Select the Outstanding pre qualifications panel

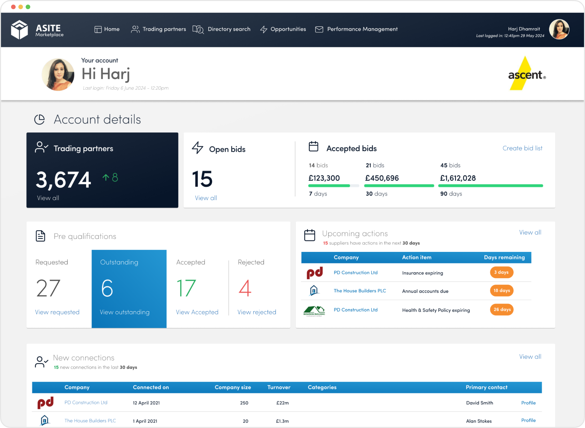click(x=129, y=288)
